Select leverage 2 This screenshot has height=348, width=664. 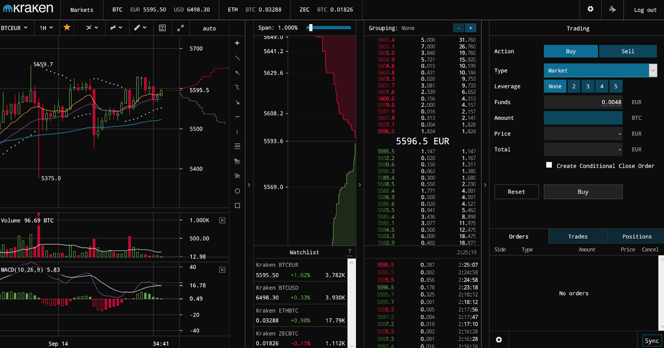pyautogui.click(x=574, y=86)
